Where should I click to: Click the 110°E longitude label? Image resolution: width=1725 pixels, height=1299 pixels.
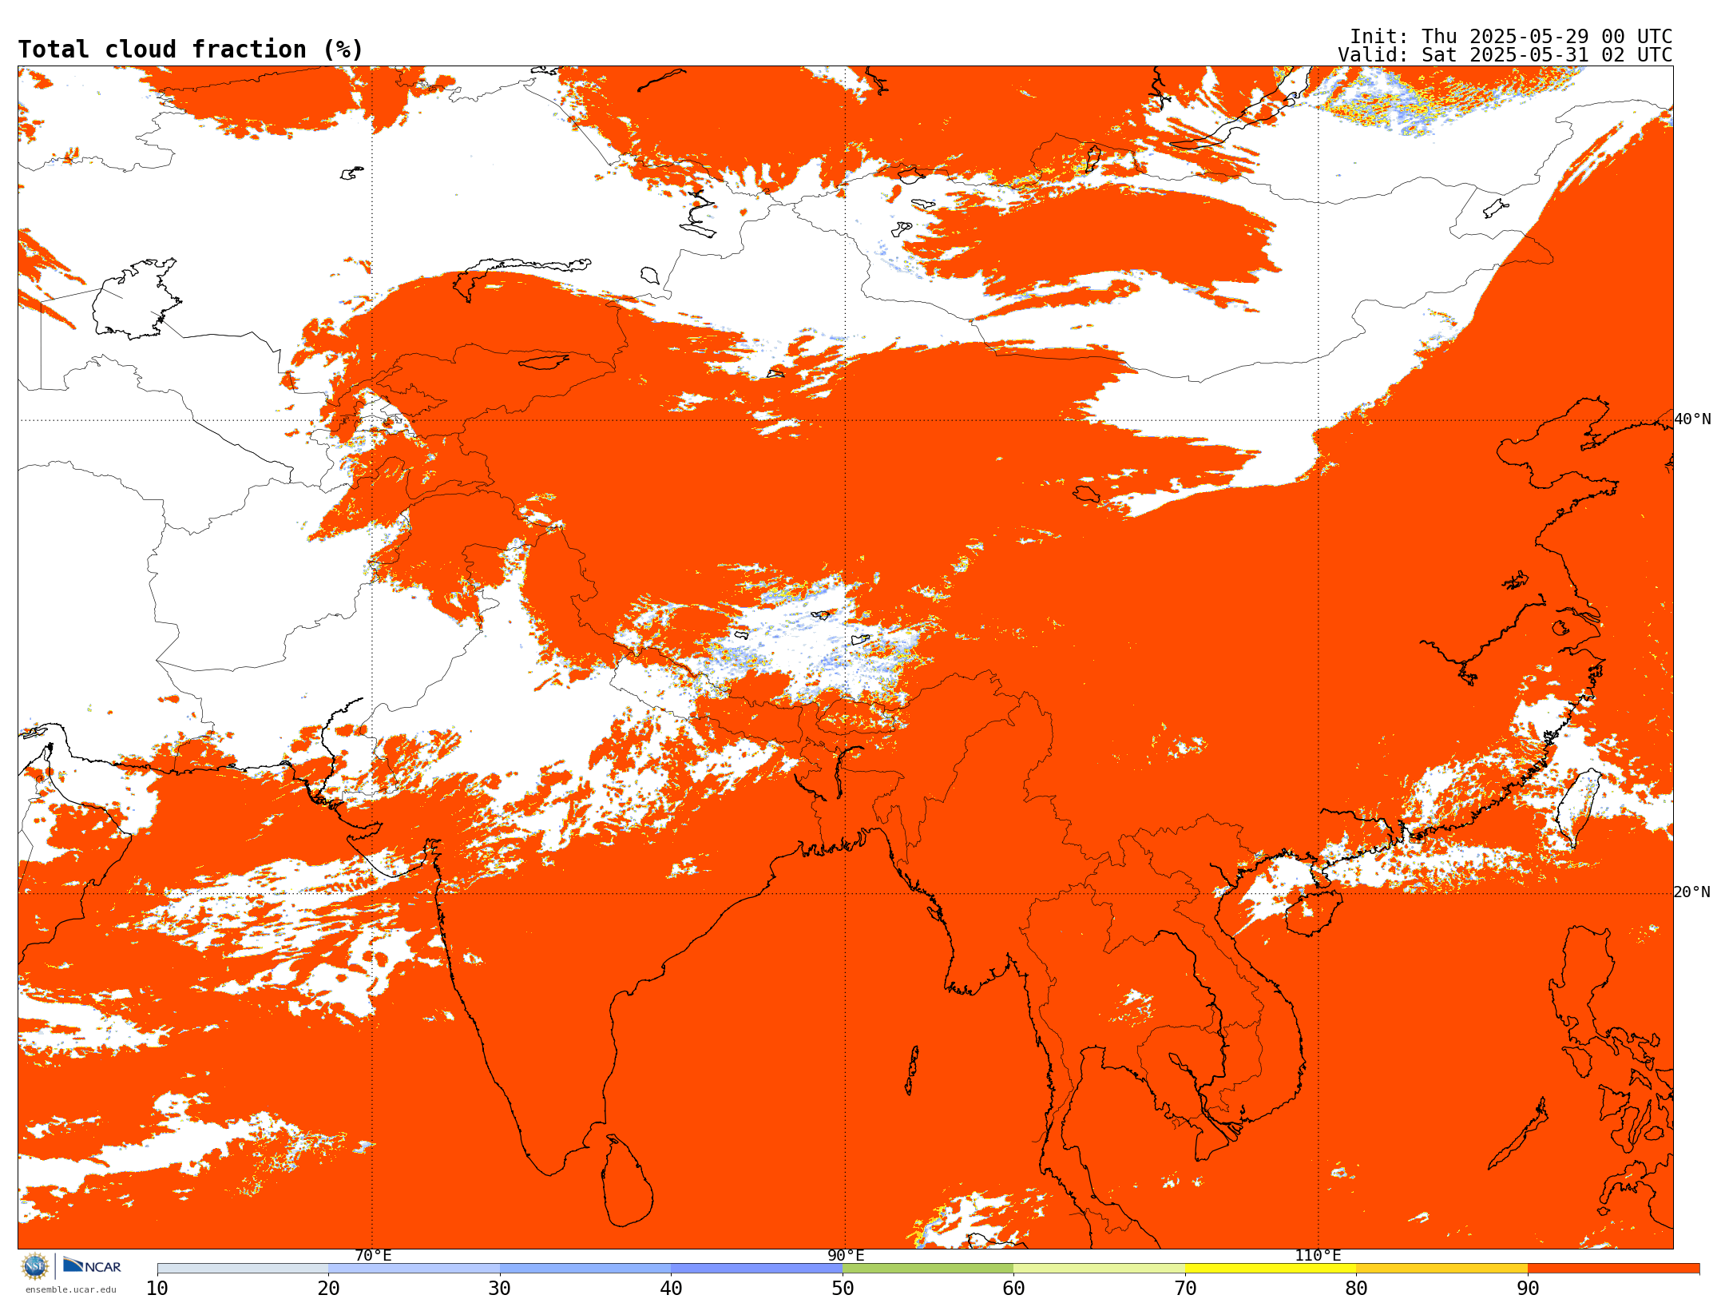[1318, 1255]
